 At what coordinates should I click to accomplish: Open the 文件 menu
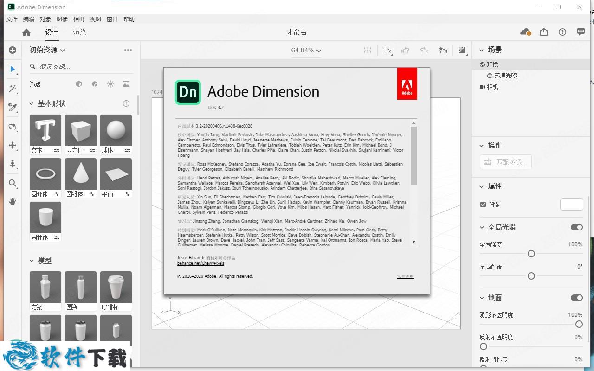(12, 19)
